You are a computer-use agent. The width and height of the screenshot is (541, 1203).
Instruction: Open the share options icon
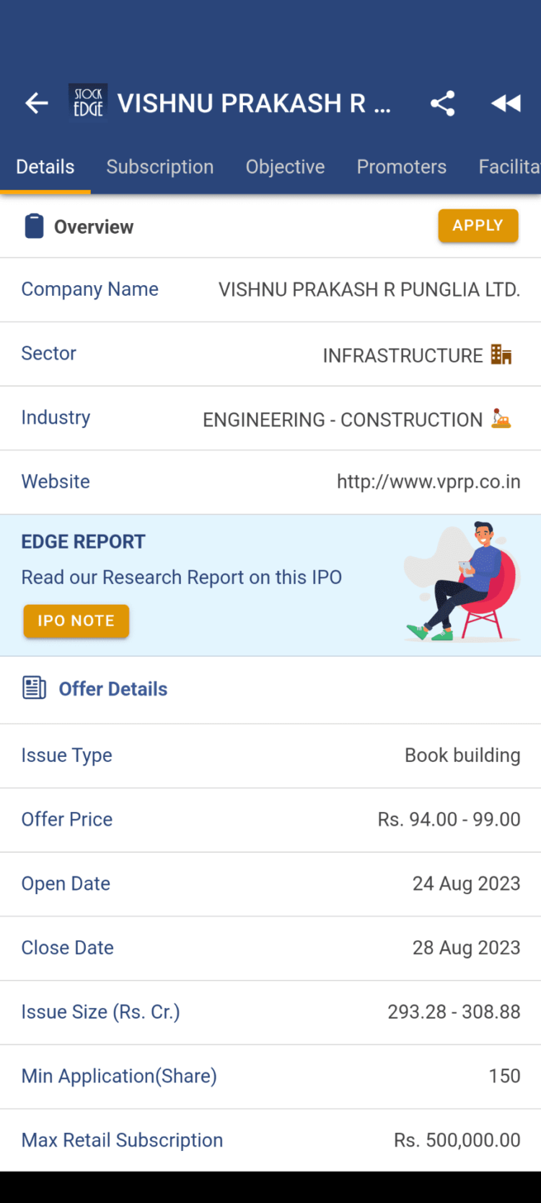442,103
